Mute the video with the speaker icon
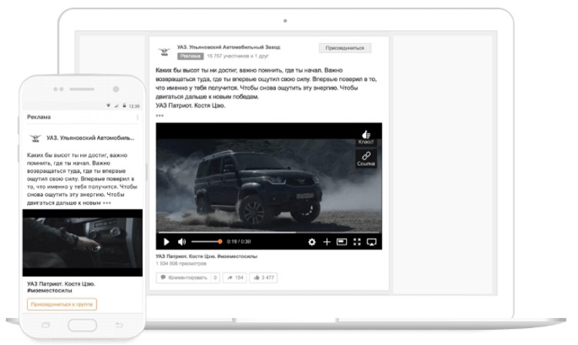The width and height of the screenshot is (578, 345). tap(182, 242)
